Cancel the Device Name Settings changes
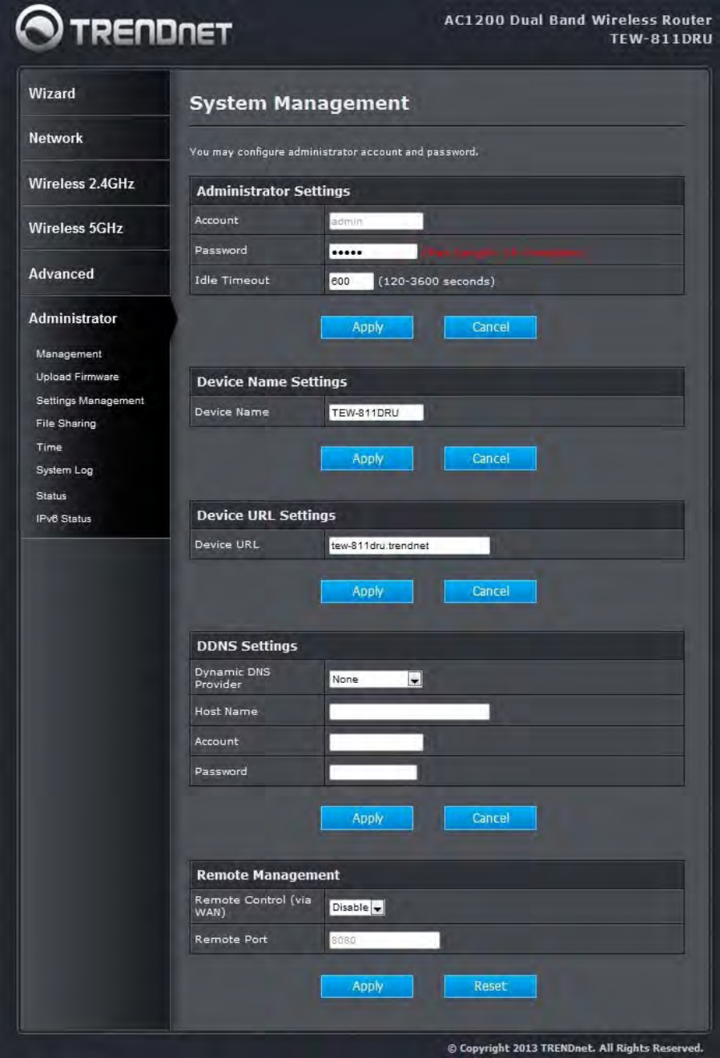 490,458
